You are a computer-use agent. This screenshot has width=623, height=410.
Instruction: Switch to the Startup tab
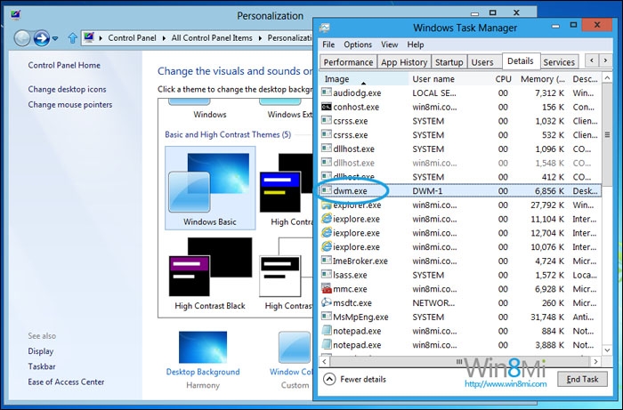[449, 62]
